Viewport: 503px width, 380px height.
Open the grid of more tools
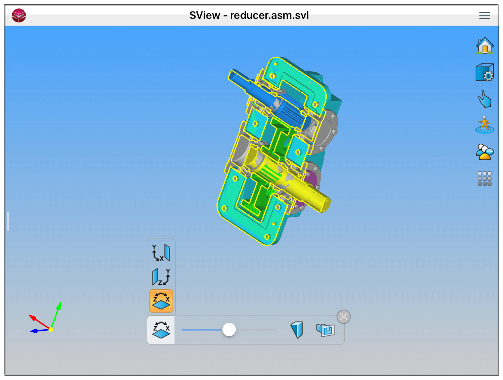point(485,178)
